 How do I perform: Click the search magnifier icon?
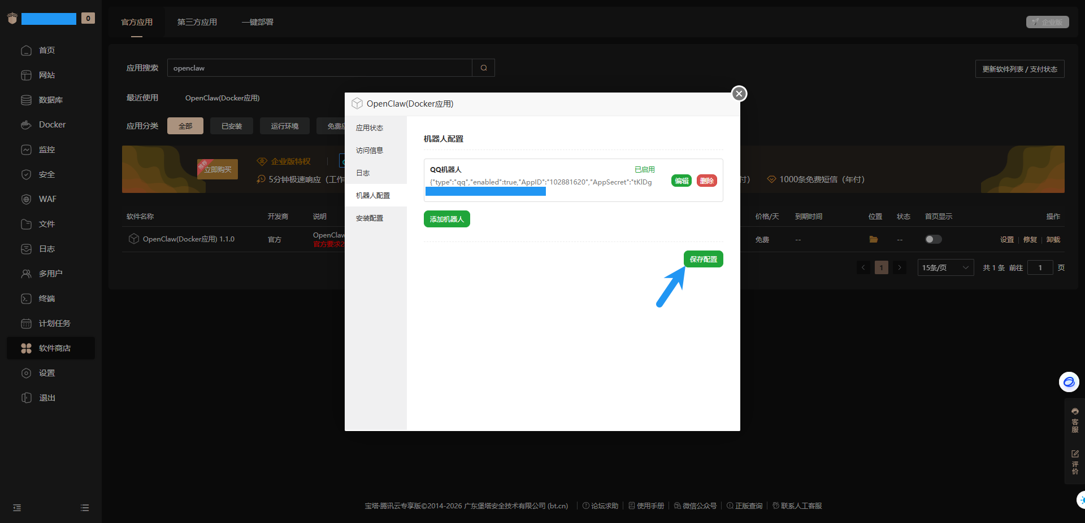coord(484,68)
